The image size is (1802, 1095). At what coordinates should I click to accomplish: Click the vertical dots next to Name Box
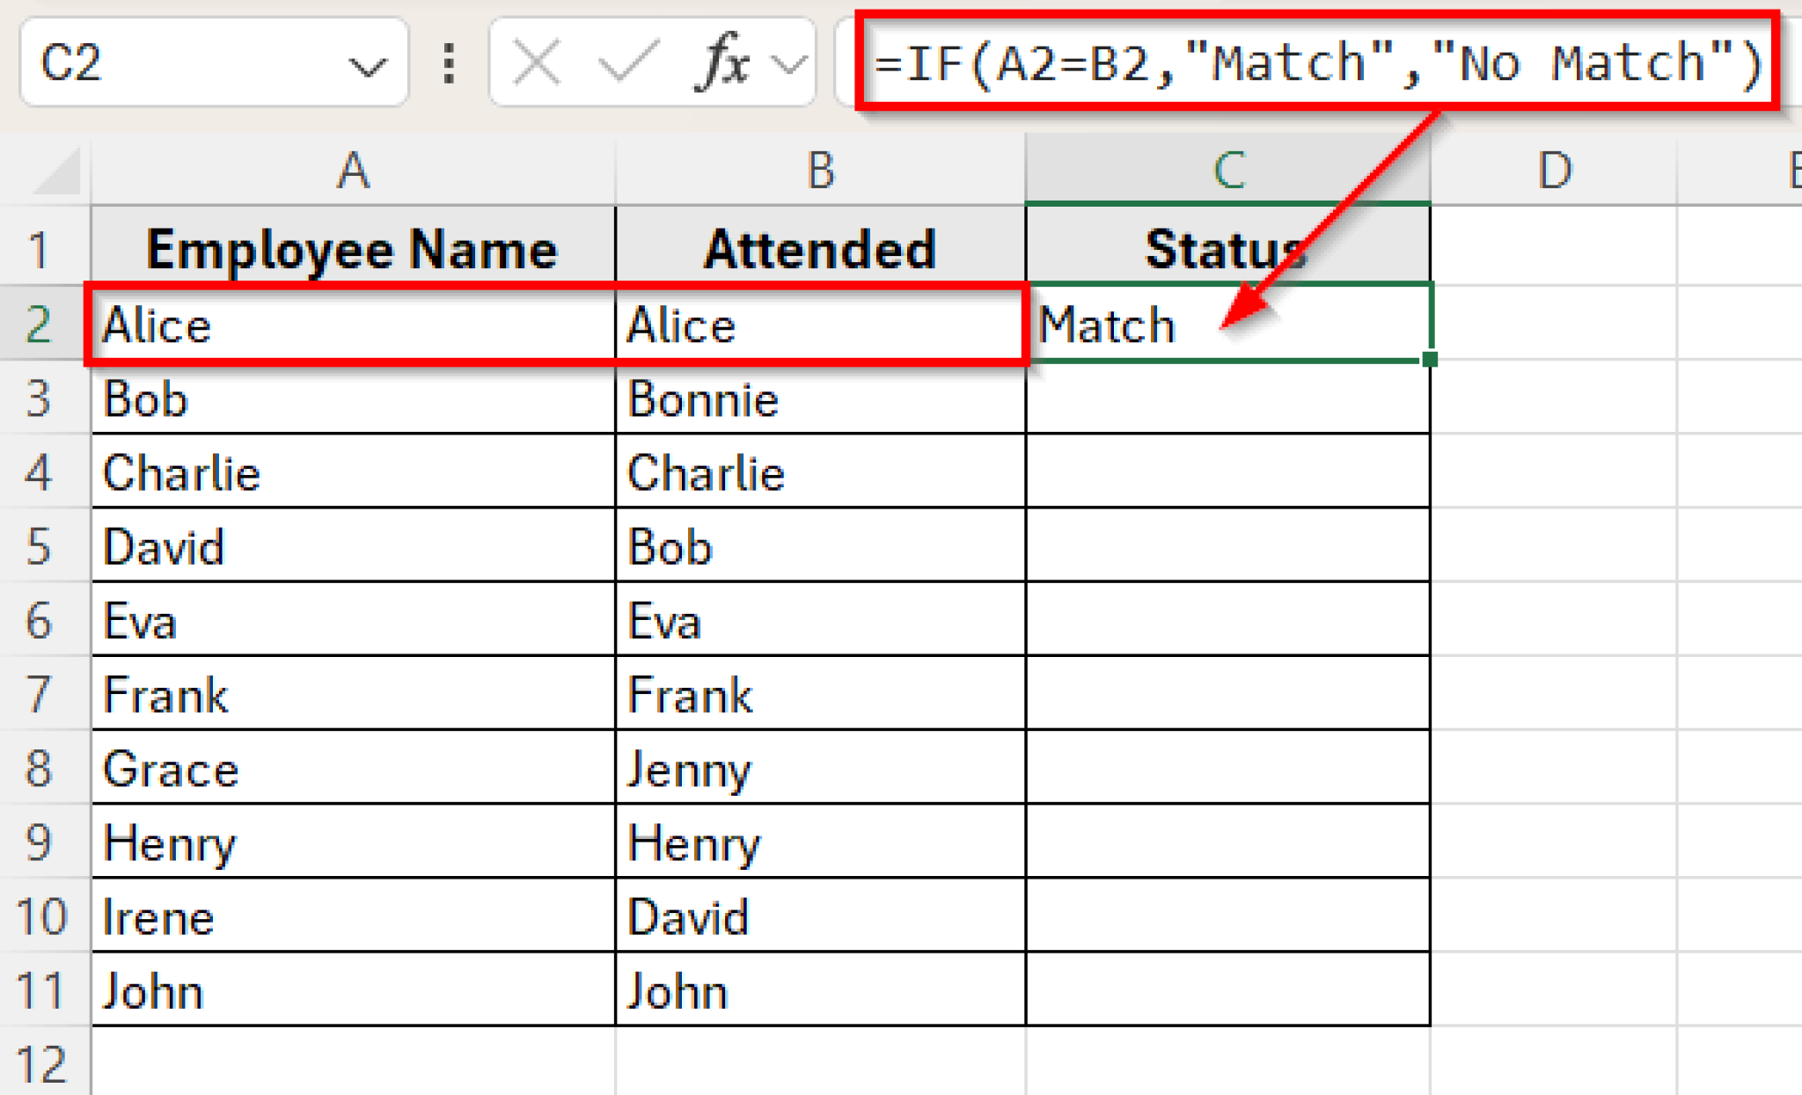point(447,62)
